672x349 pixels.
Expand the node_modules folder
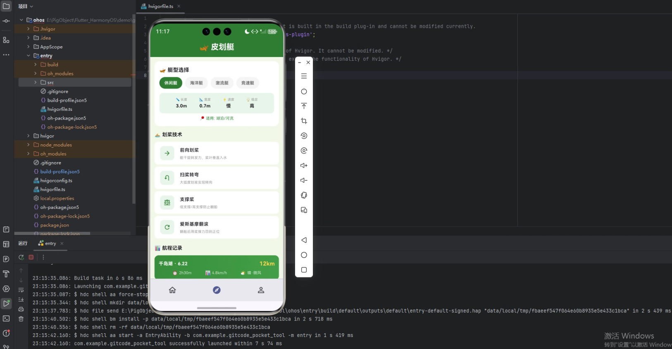[x=29, y=145]
